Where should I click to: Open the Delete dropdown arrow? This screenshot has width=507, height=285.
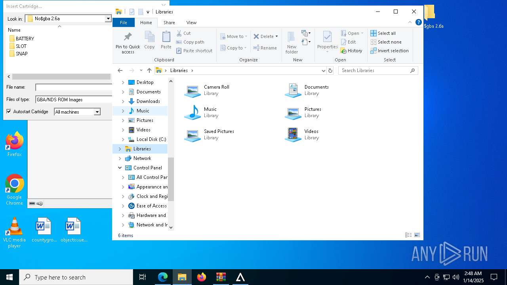[276, 36]
